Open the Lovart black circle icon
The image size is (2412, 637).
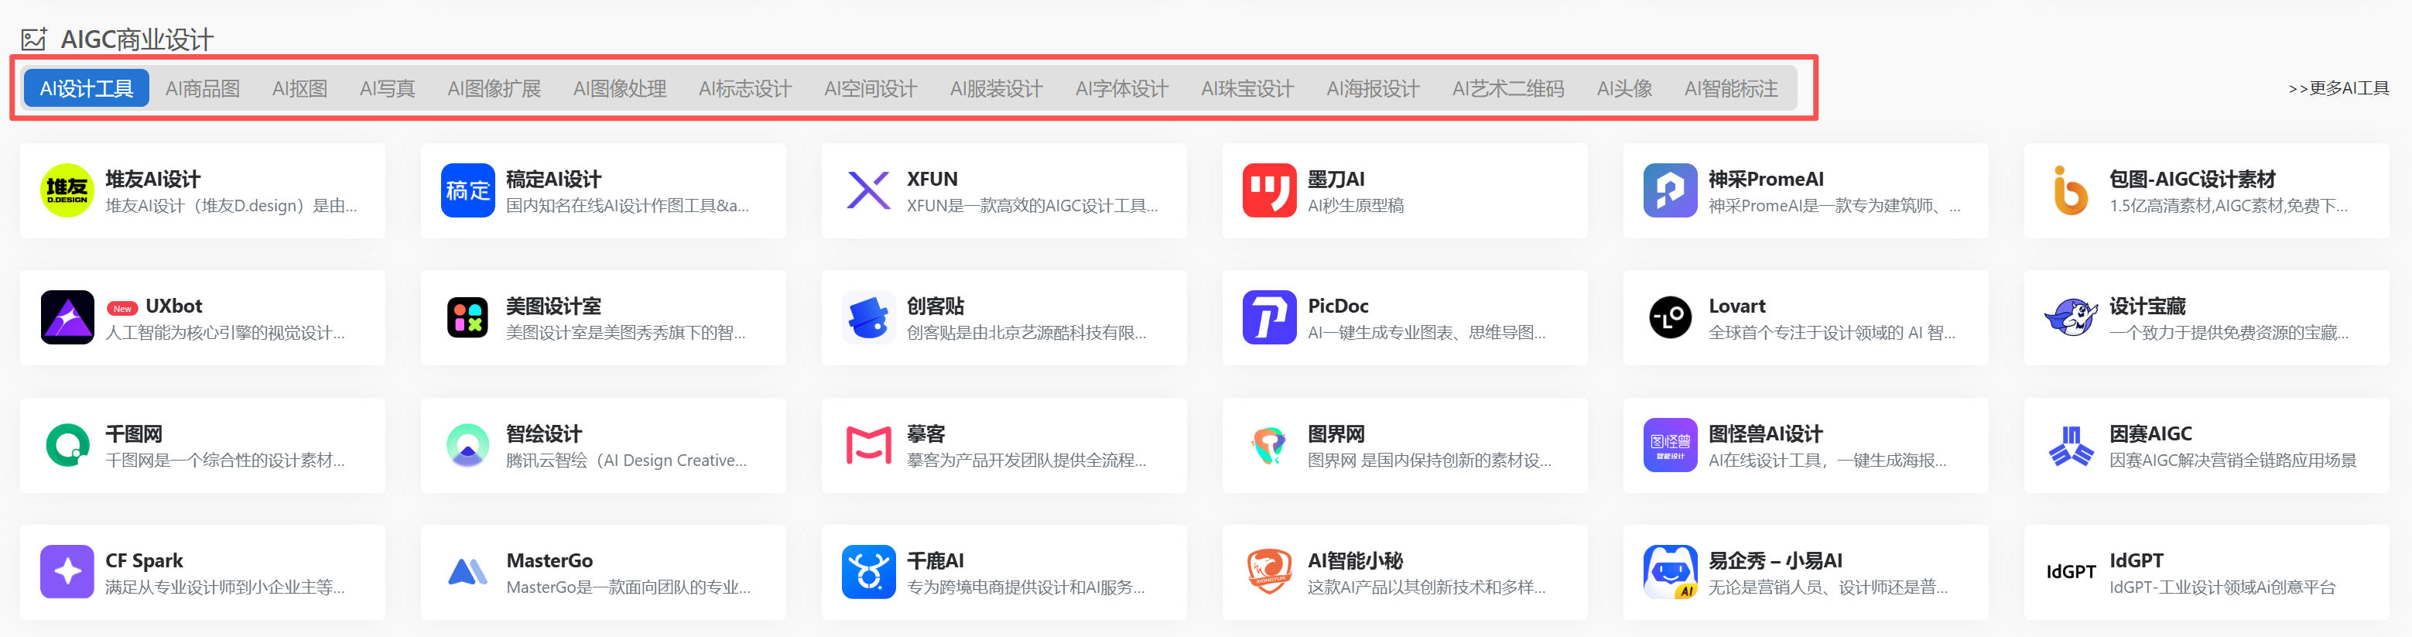tap(1669, 317)
